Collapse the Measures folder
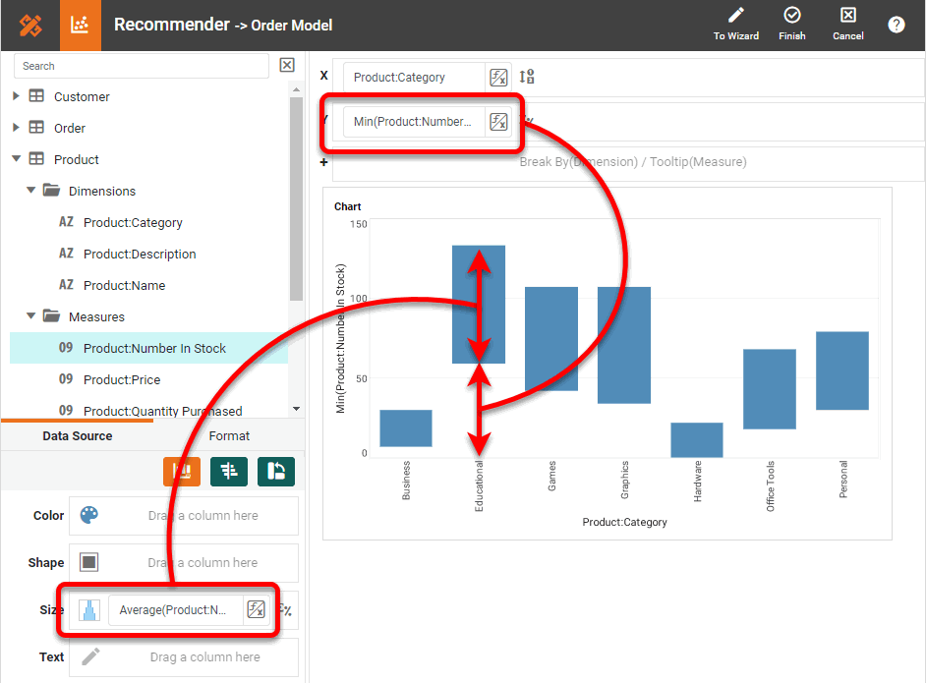Screen dimensions: 926x683 (31, 316)
